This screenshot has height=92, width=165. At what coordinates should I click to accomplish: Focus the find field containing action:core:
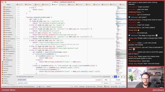[x=59, y=80]
